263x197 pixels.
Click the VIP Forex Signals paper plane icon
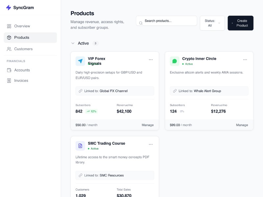coord(80,61)
